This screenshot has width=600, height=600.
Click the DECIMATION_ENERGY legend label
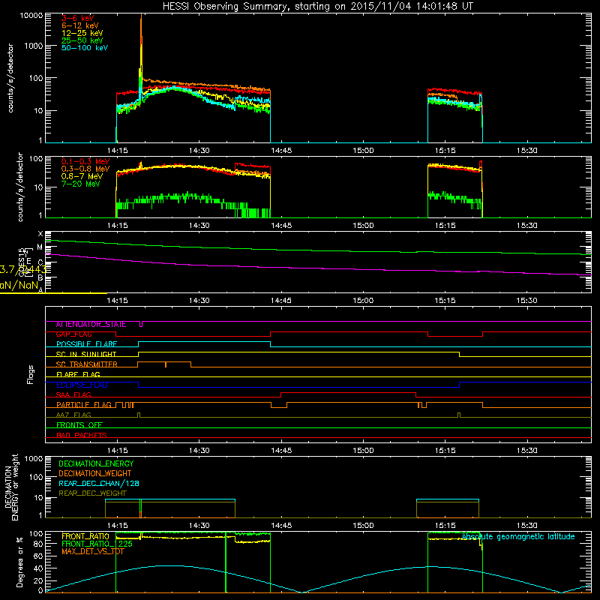[96, 463]
